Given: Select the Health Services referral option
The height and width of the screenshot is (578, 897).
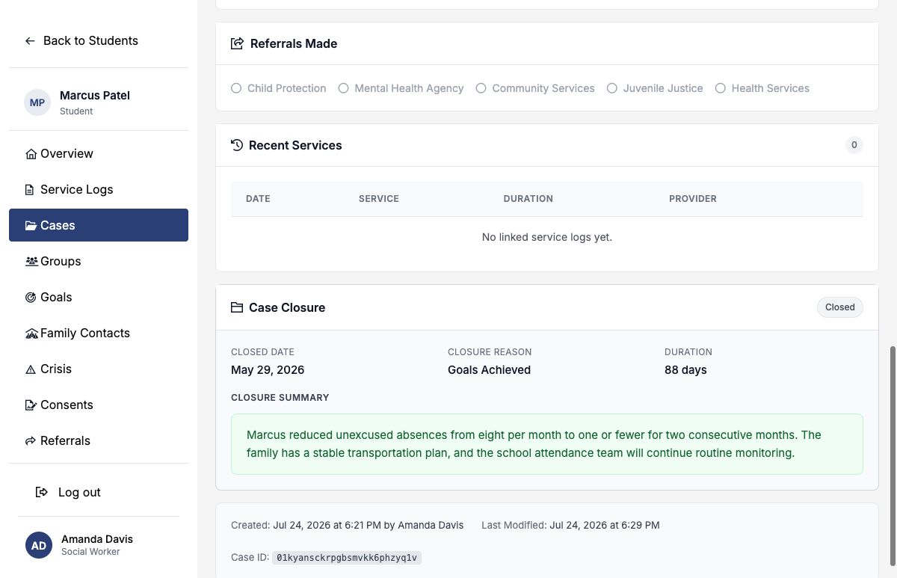Looking at the screenshot, I should pyautogui.click(x=721, y=88).
